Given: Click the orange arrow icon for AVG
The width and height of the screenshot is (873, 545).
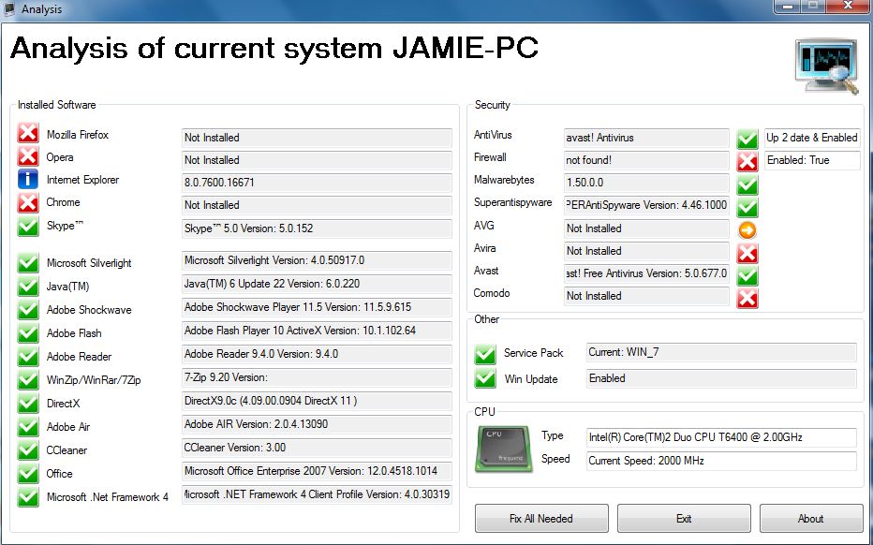Looking at the screenshot, I should (747, 230).
